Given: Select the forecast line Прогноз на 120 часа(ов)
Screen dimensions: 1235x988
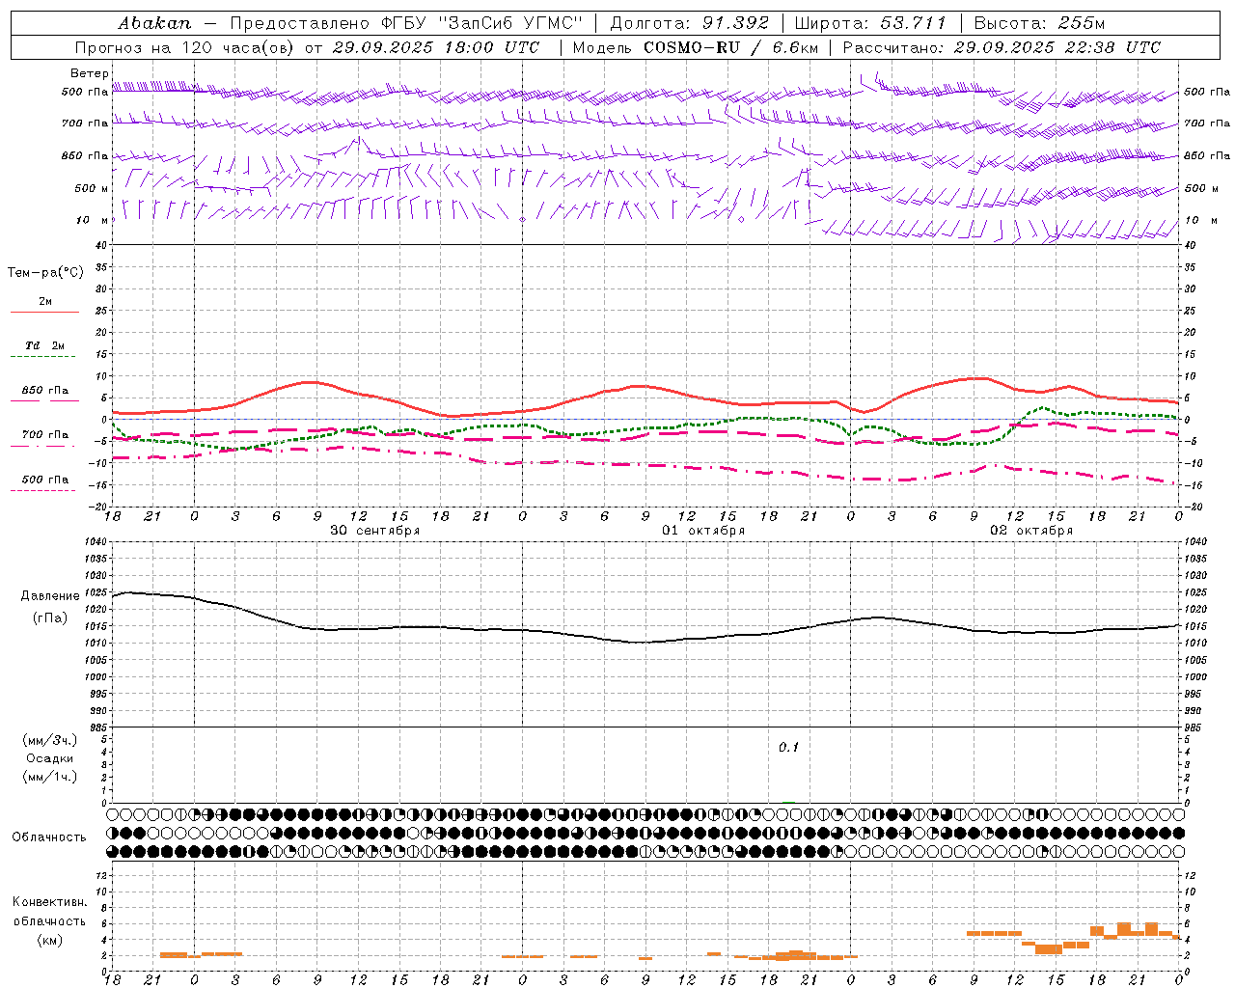Looking at the screenshot, I should [x=185, y=47].
